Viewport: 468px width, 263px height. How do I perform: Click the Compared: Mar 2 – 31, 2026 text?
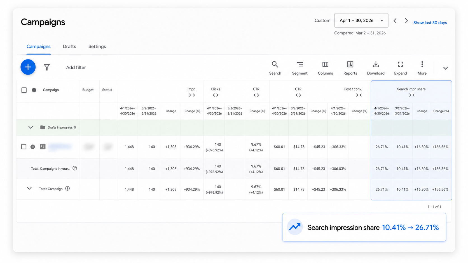360,33
